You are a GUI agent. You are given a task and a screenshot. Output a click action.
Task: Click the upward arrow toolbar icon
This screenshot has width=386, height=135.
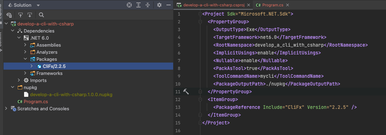coord(21,15)
